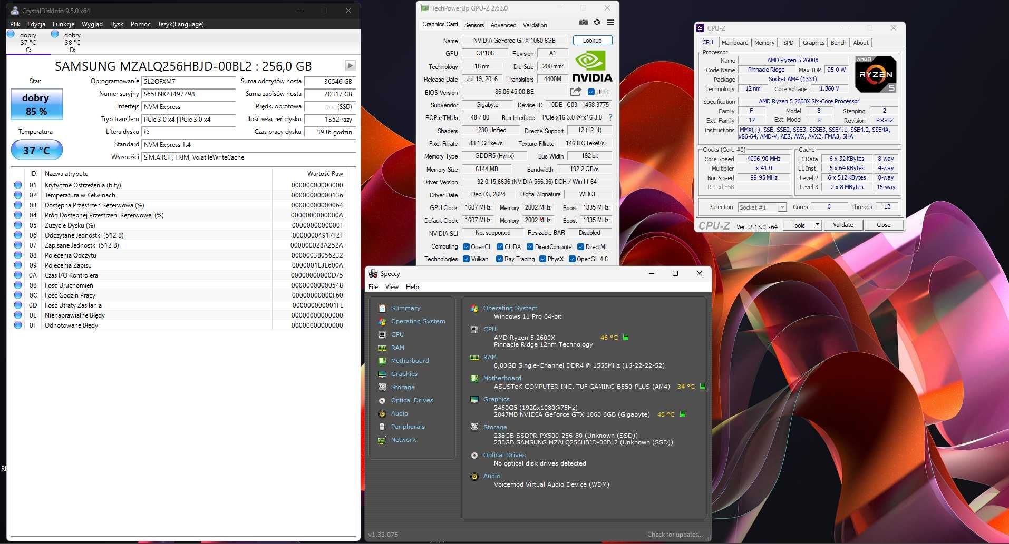Switch to the Memory tab in CPU-Z
This screenshot has height=544, width=1009.
point(764,43)
